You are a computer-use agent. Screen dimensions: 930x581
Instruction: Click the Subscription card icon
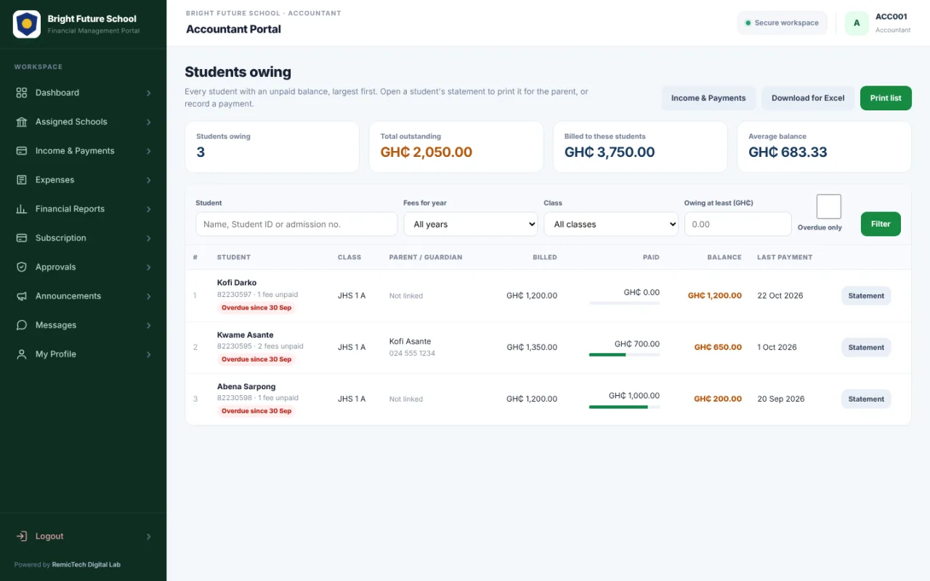pos(22,238)
